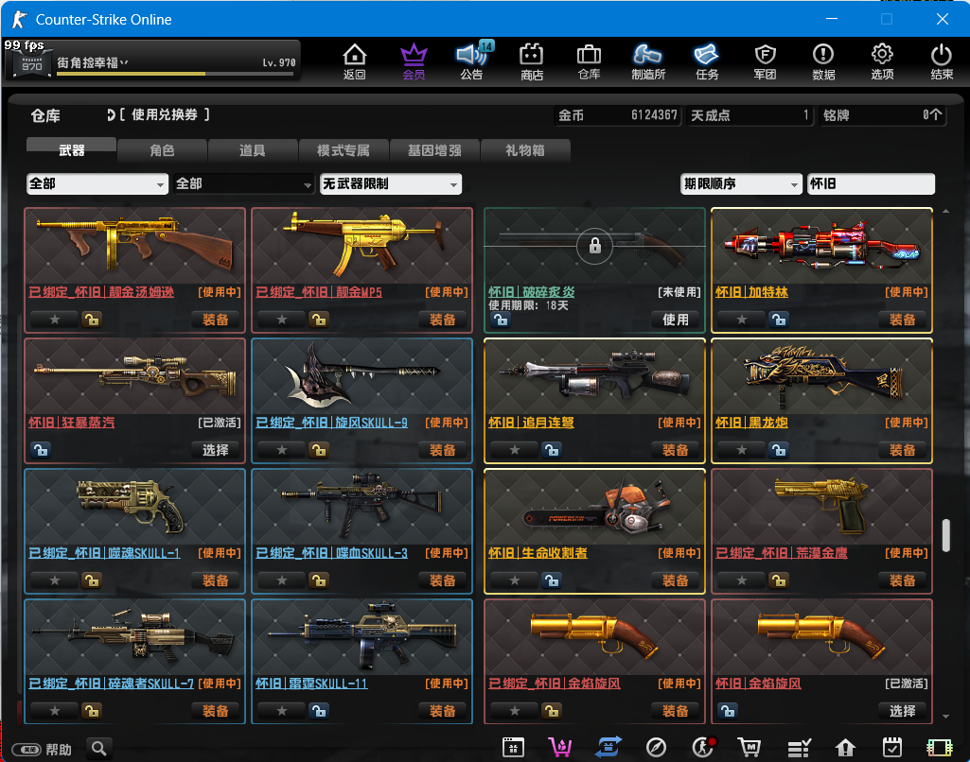Click the level experience progress bar
This screenshot has width=970, height=762.
175,74
